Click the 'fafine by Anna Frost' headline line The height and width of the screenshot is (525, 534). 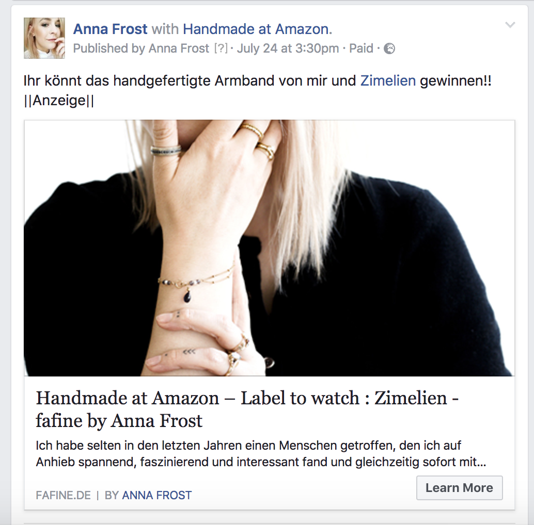pos(119,421)
